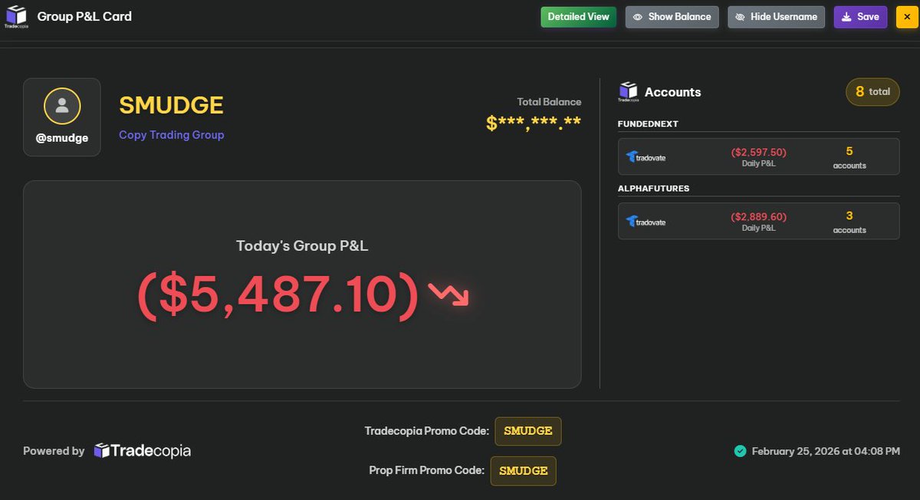Click the @smudge username
920x500 pixels.
pyautogui.click(x=62, y=139)
